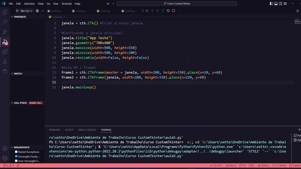
Task: Open the Terminal menu
Action: tap(66, 4)
